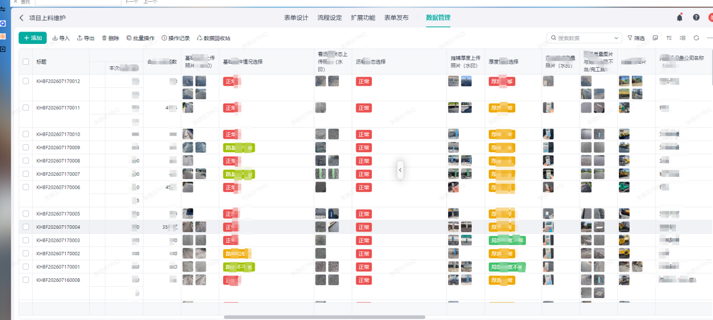Open the 操作记录 operation log
Viewport: 713px width, 320px height.
[x=175, y=38]
